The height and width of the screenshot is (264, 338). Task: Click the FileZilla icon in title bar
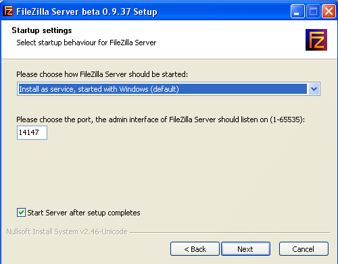coord(8,11)
